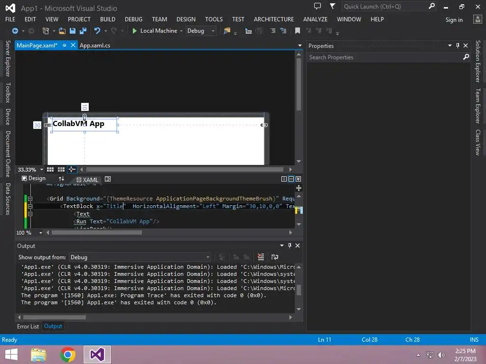
Task: Click the network tray icon
Action: 430,355
